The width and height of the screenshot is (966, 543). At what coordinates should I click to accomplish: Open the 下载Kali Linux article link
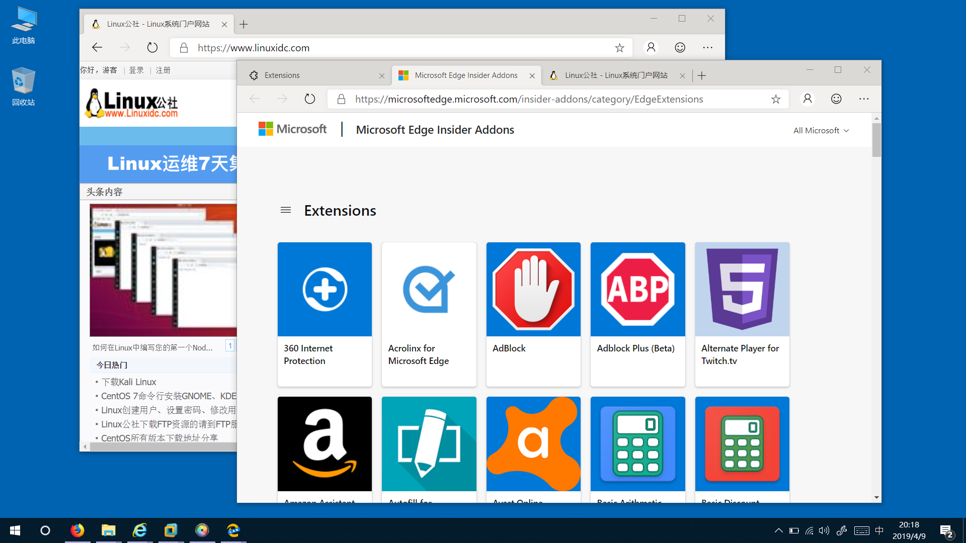[x=129, y=382]
